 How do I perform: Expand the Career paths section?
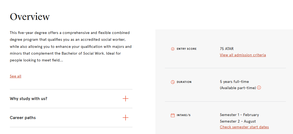click(x=71, y=118)
